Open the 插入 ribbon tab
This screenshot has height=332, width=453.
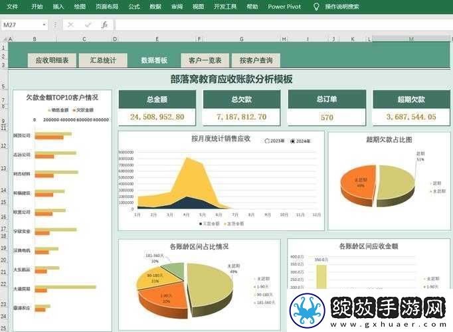[x=58, y=7]
